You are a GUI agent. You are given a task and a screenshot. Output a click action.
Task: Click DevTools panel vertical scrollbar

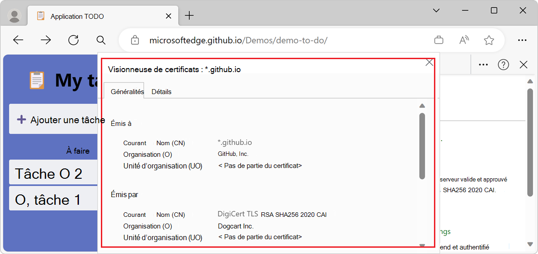pos(530,142)
